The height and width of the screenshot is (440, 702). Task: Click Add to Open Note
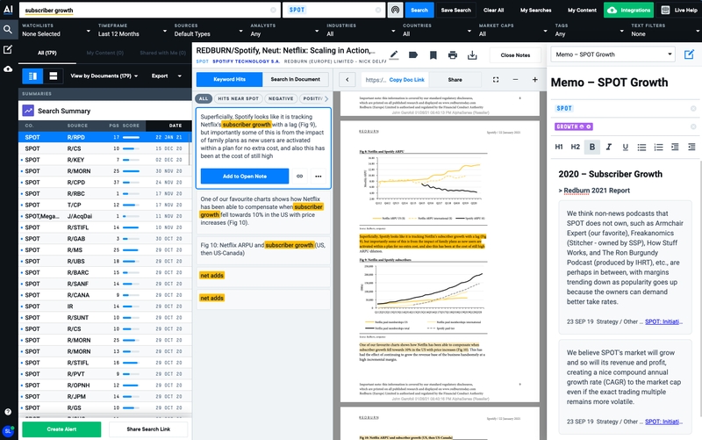[245, 177]
